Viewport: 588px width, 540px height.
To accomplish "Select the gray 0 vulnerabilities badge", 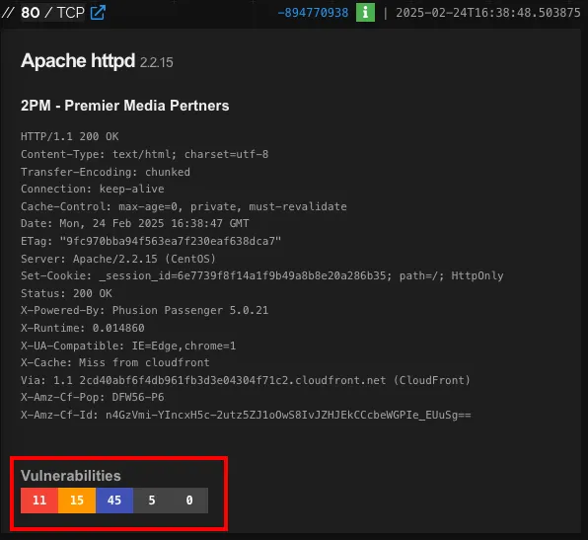I will (189, 501).
